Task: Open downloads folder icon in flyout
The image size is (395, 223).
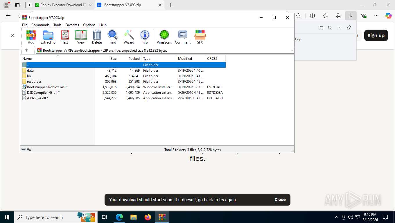Action: (321, 28)
